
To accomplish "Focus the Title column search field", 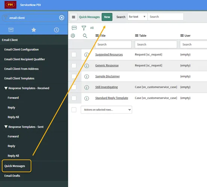I will (x=113, y=44).
